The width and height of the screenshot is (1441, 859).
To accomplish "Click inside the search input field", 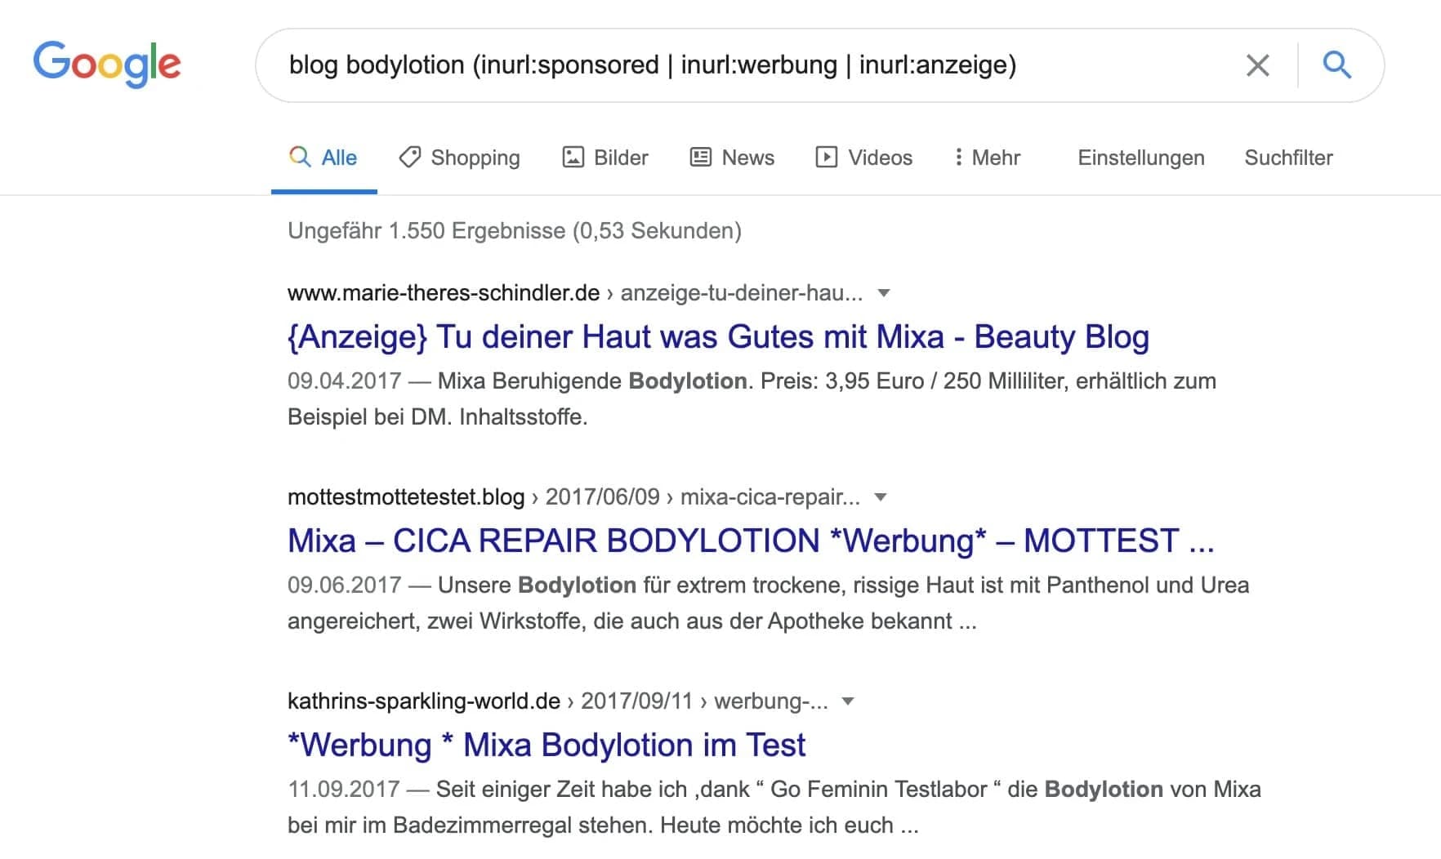I will 735,65.
